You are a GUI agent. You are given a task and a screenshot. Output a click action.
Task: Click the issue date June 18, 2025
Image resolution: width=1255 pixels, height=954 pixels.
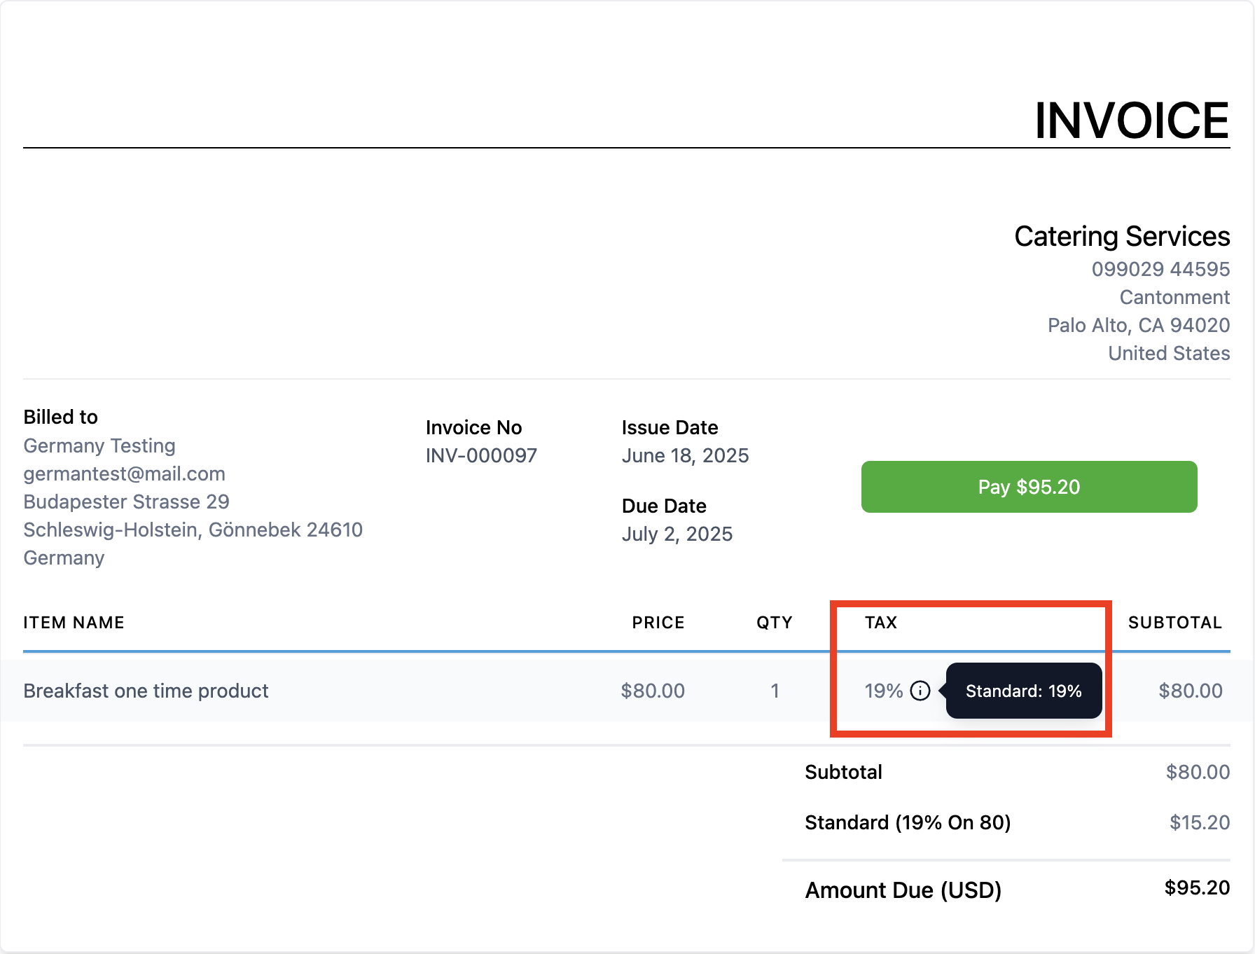click(x=686, y=456)
